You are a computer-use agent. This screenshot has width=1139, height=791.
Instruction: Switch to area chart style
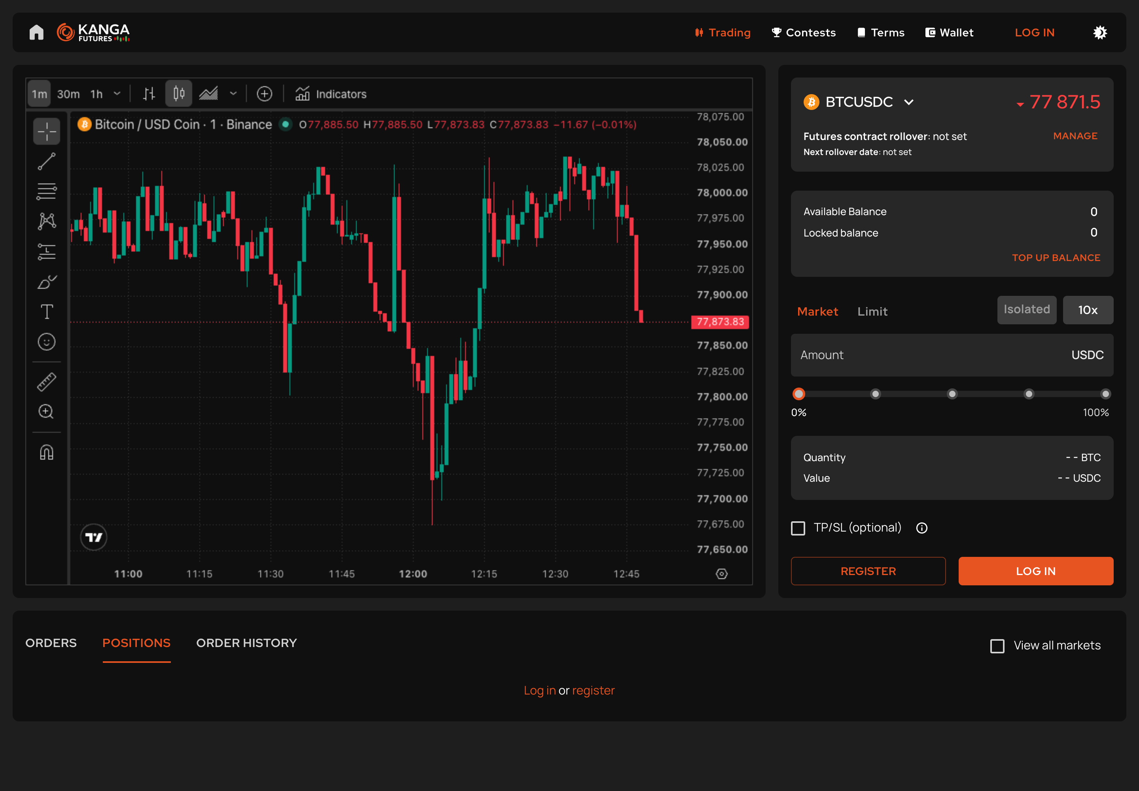pyautogui.click(x=208, y=94)
